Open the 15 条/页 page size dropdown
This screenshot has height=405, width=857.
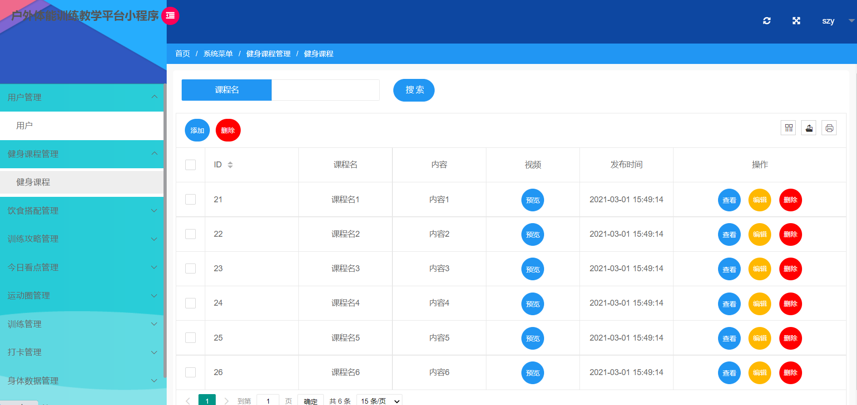pos(380,401)
